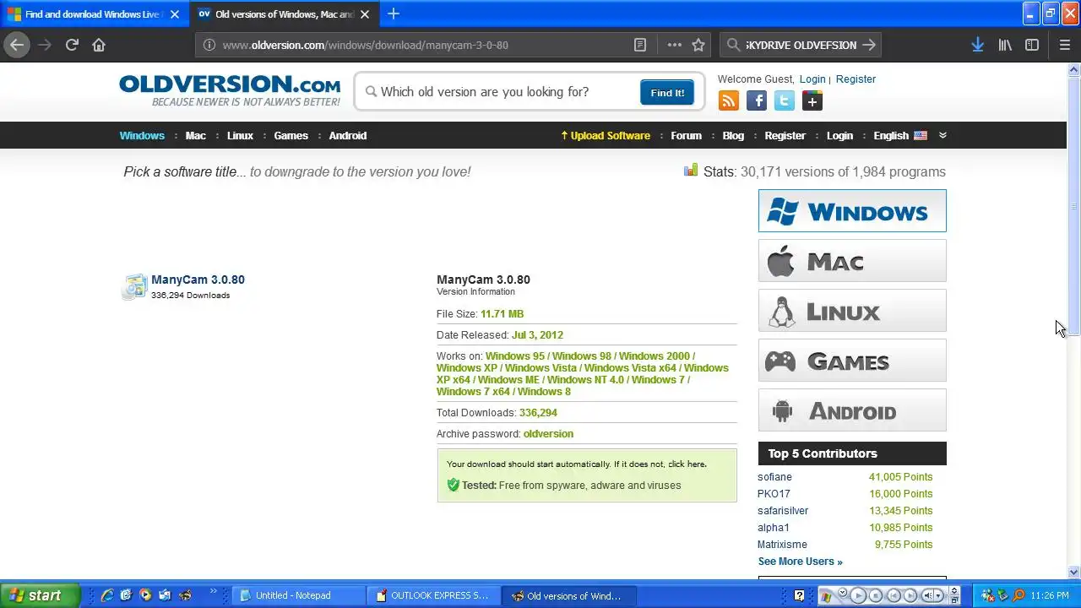
Task: Toggle the Firefox sidebar icon
Action: click(1032, 45)
